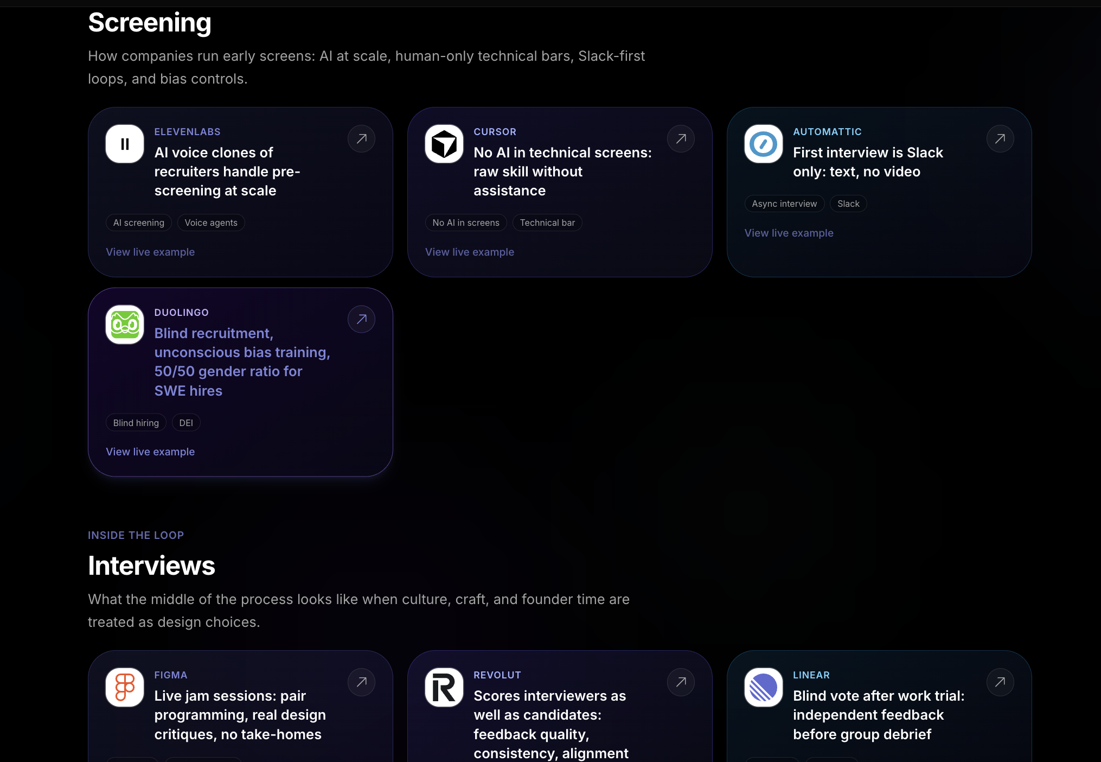This screenshot has width=1101, height=762.
Task: Click the Cursor cube logo
Action: point(444,144)
